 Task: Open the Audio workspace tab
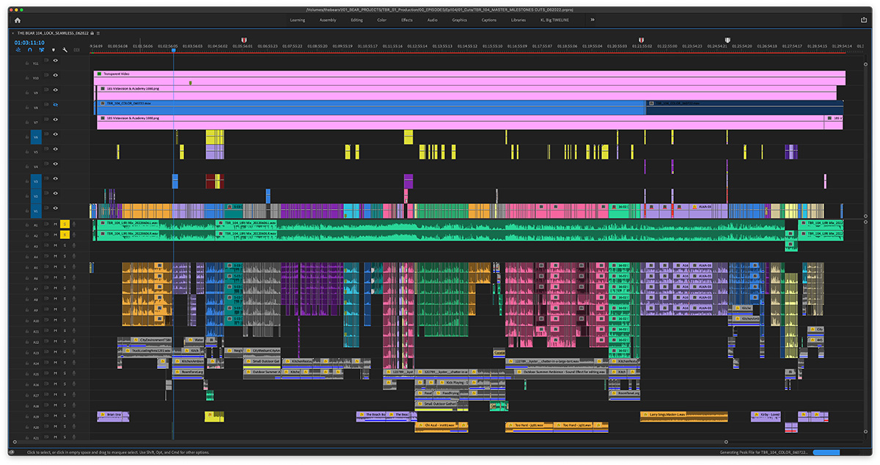click(432, 20)
